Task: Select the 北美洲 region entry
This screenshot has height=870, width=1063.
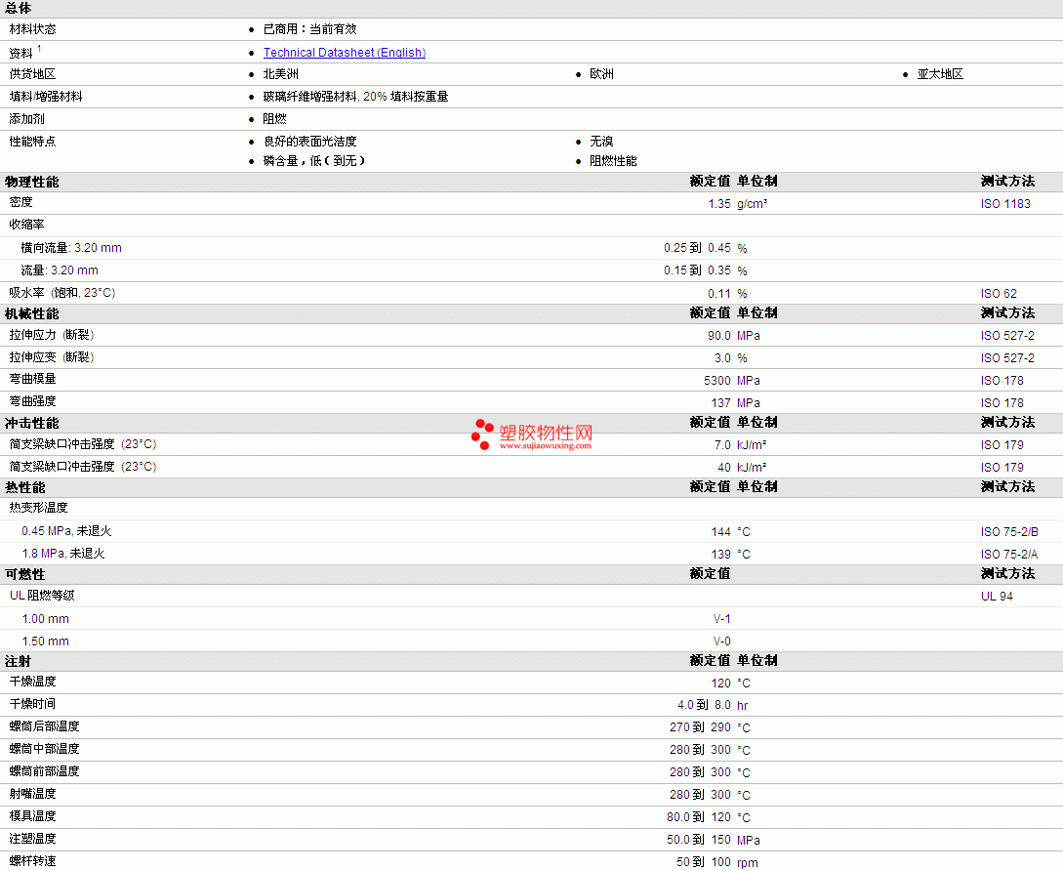Action: 281,74
